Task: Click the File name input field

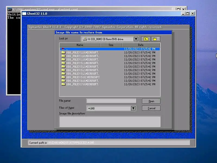Action: 111,101
